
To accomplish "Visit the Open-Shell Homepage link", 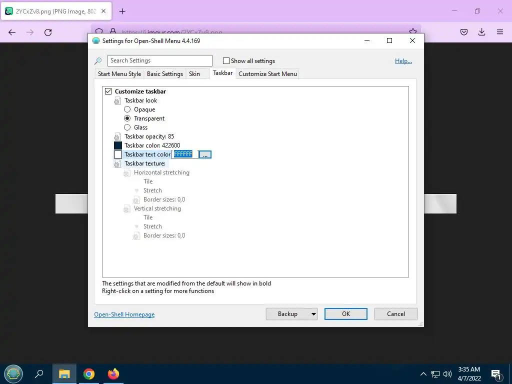I will 124,314.
